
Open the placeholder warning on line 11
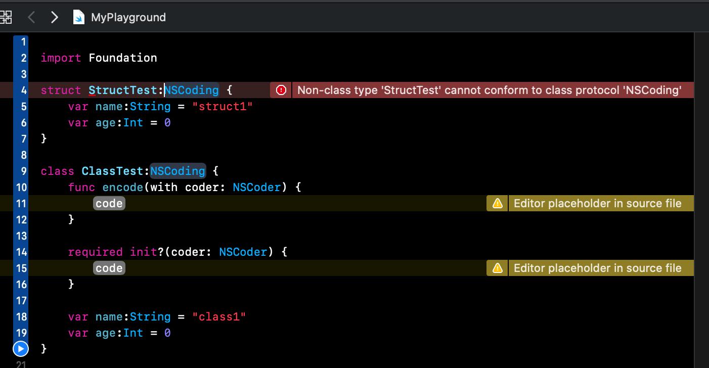point(598,203)
